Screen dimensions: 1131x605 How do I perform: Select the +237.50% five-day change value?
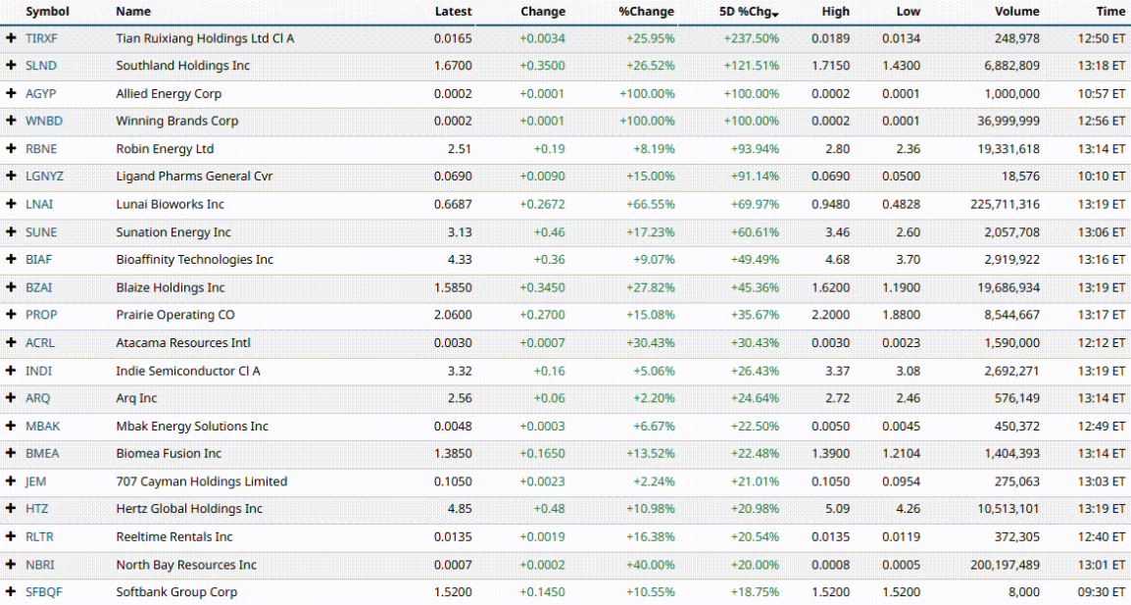pyautogui.click(x=752, y=38)
